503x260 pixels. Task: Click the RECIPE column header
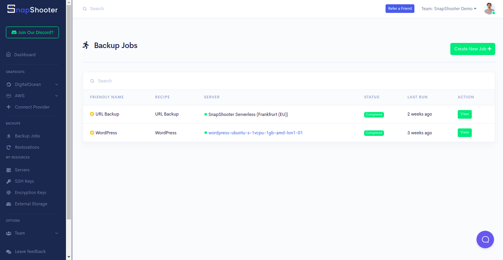[x=162, y=97]
